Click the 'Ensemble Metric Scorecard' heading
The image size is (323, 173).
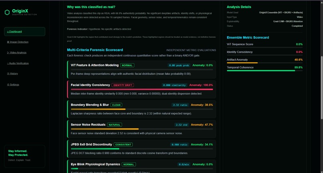[x=248, y=38]
